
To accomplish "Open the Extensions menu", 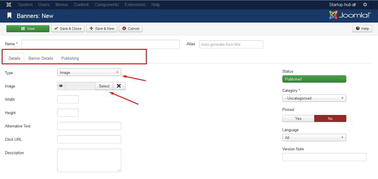I will (x=135, y=4).
